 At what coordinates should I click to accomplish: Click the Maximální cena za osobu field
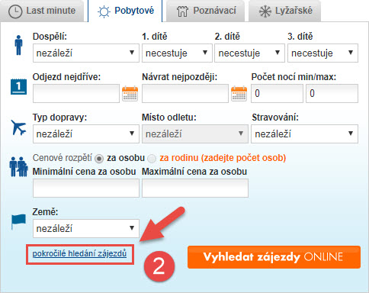(x=195, y=188)
